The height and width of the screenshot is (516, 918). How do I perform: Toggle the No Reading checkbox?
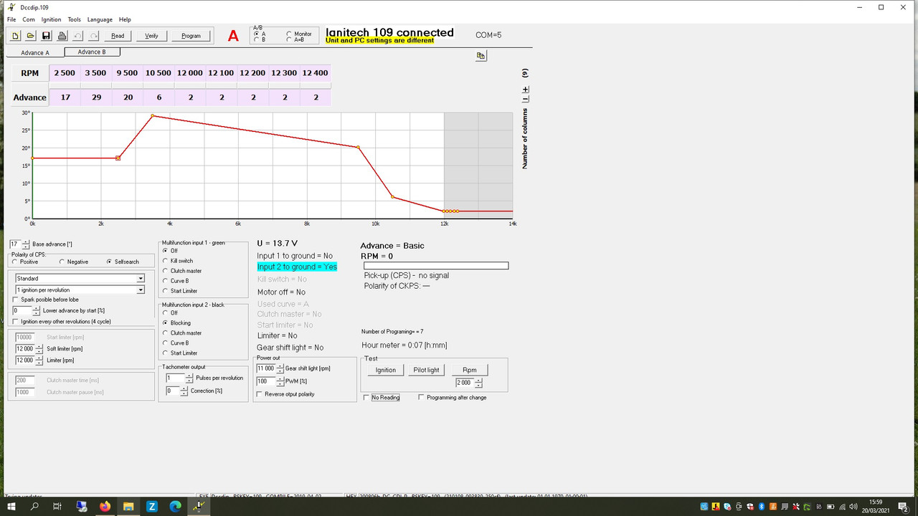382,397
